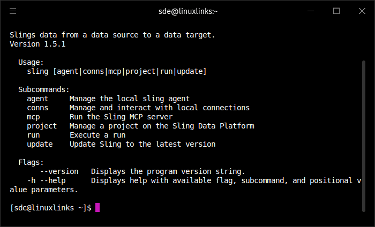
Task: Click the '[sde@linuxlinks ~]$' prompt text
Action: point(50,208)
